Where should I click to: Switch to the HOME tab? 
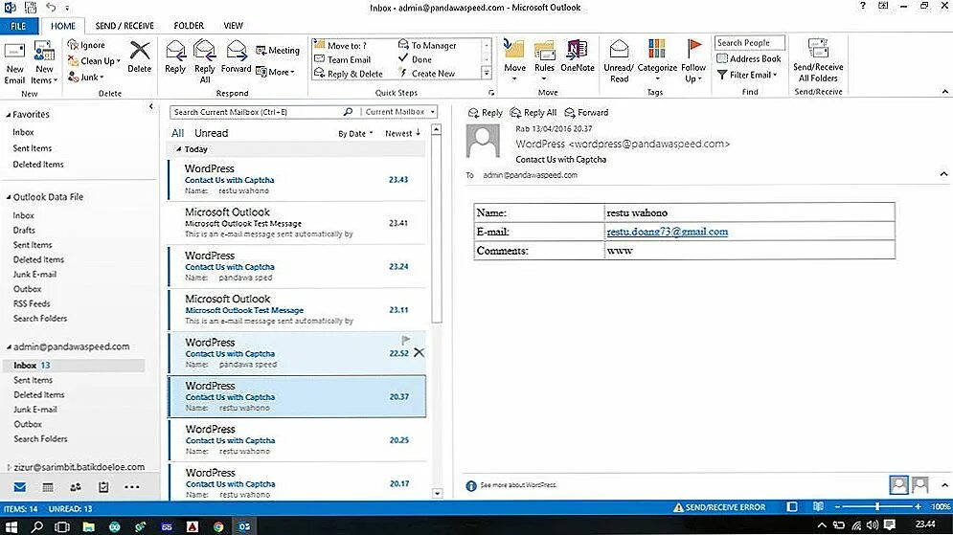63,26
